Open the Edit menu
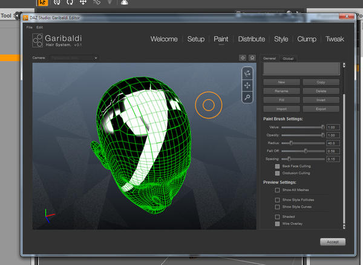Image resolution: width=363 pixels, height=265 pixels. click(x=39, y=27)
